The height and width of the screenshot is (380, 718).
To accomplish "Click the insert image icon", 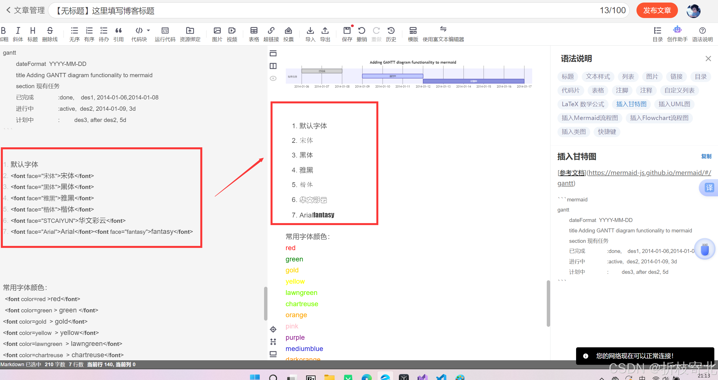I will [x=217, y=31].
